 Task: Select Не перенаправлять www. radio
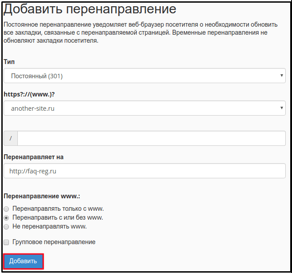coord(6,227)
